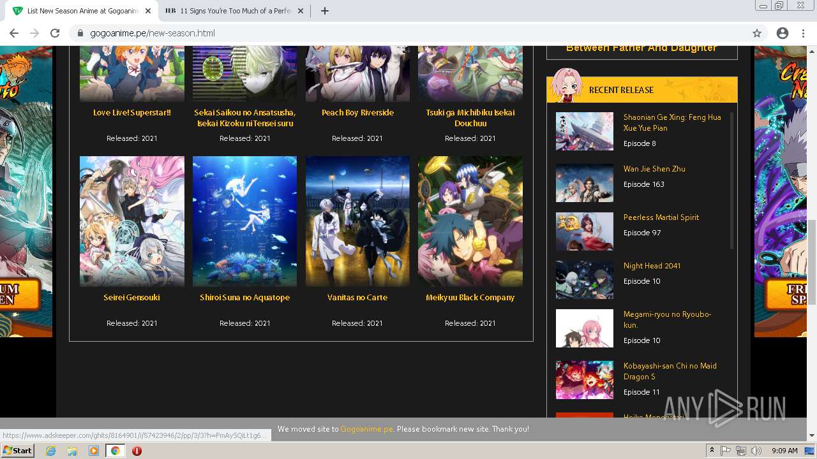Open Love Live! Superstar!! title link
This screenshot has width=817, height=459.
click(132, 113)
